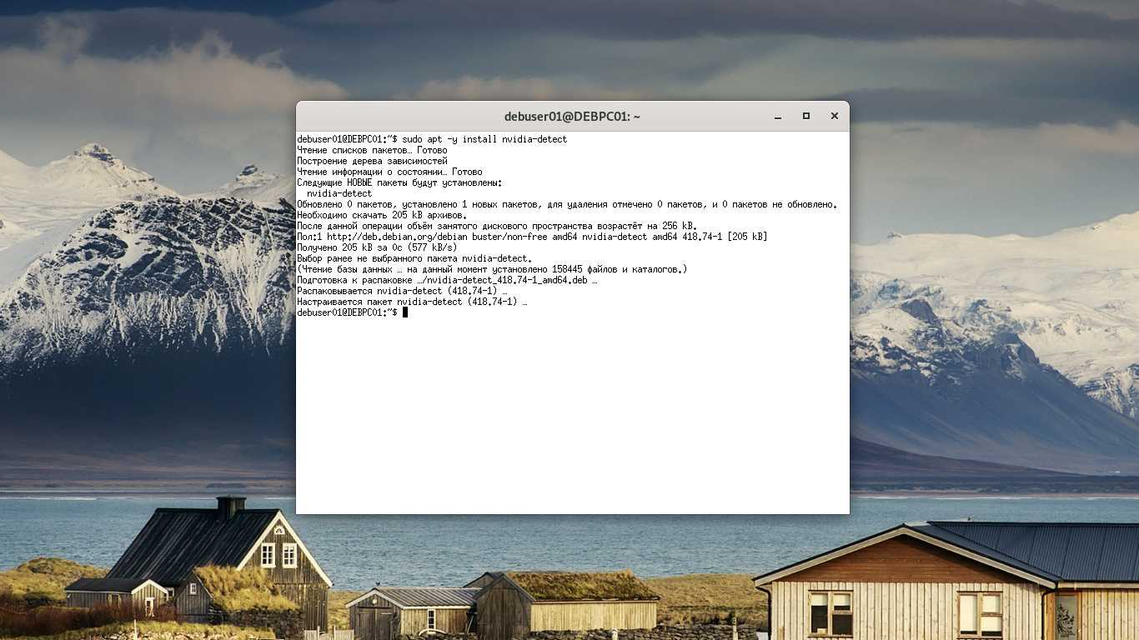Click the "Настраивается пакет nvidia-detect" line

pos(412,302)
